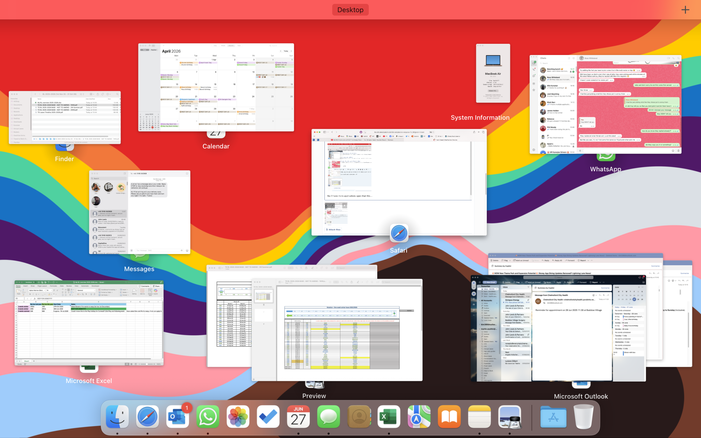The width and height of the screenshot is (701, 438).
Task: Open WhatsApp from the Dock
Action: pyautogui.click(x=208, y=417)
